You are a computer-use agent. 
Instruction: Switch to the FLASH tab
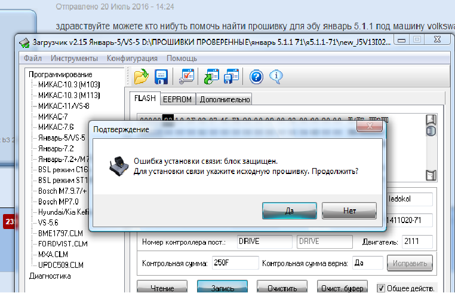pos(145,99)
